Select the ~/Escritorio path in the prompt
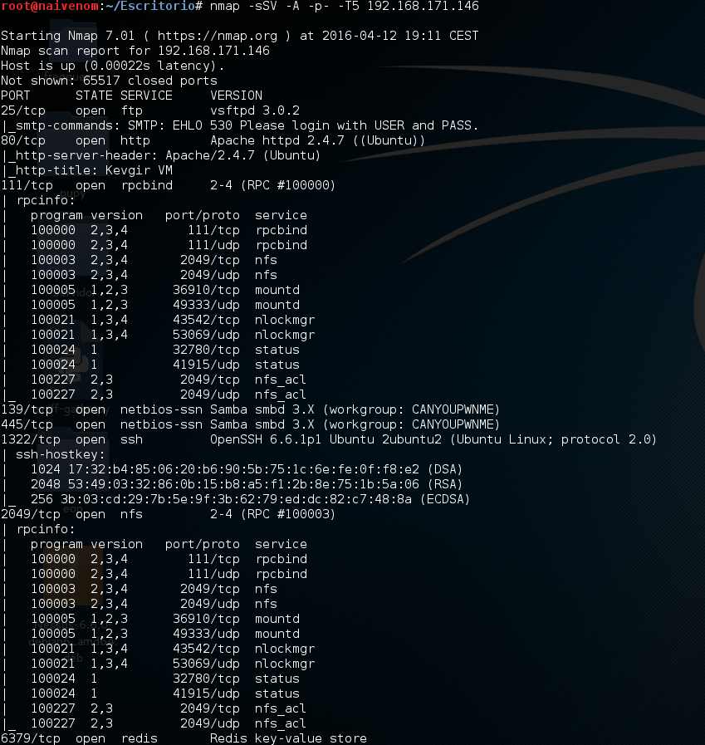 (x=149, y=6)
